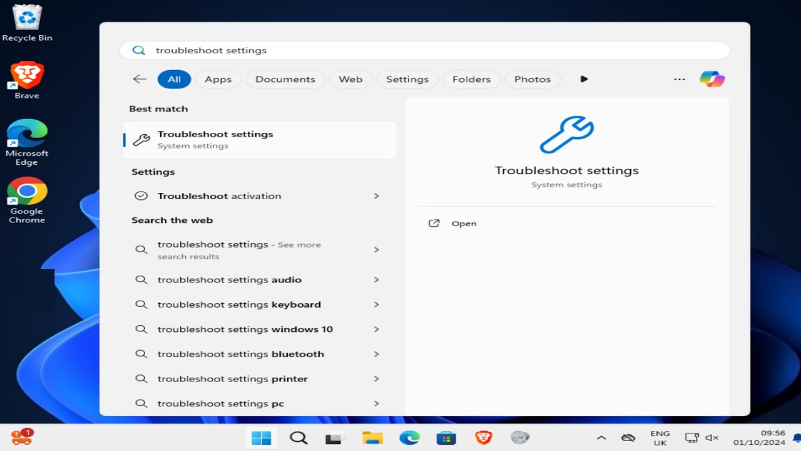The image size is (801, 451).
Task: Select the Troubleshoot activation result
Action: [260, 196]
